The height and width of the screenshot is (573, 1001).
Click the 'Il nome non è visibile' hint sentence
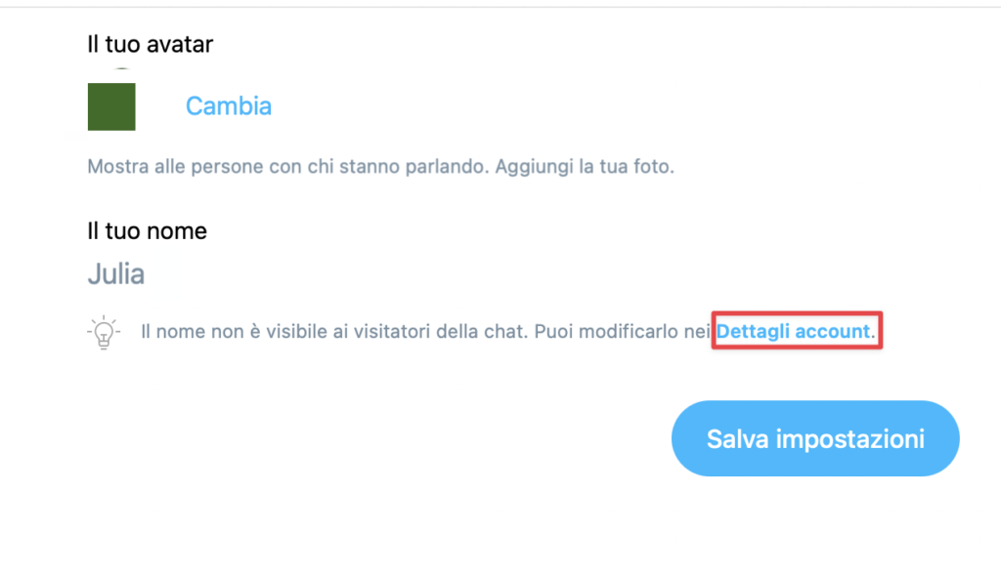pyautogui.click(x=334, y=332)
